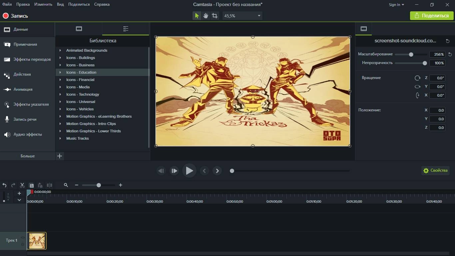Open Эффекты переходов transitions panel
Image resolution: width=455 pixels, height=256 pixels.
point(27,59)
